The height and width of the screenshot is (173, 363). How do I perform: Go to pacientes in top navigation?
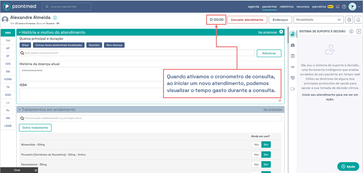click(269, 6)
